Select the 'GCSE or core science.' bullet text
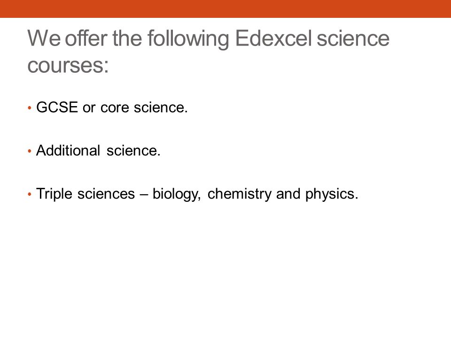 [112, 108]
